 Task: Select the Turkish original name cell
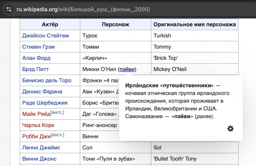(195, 36)
